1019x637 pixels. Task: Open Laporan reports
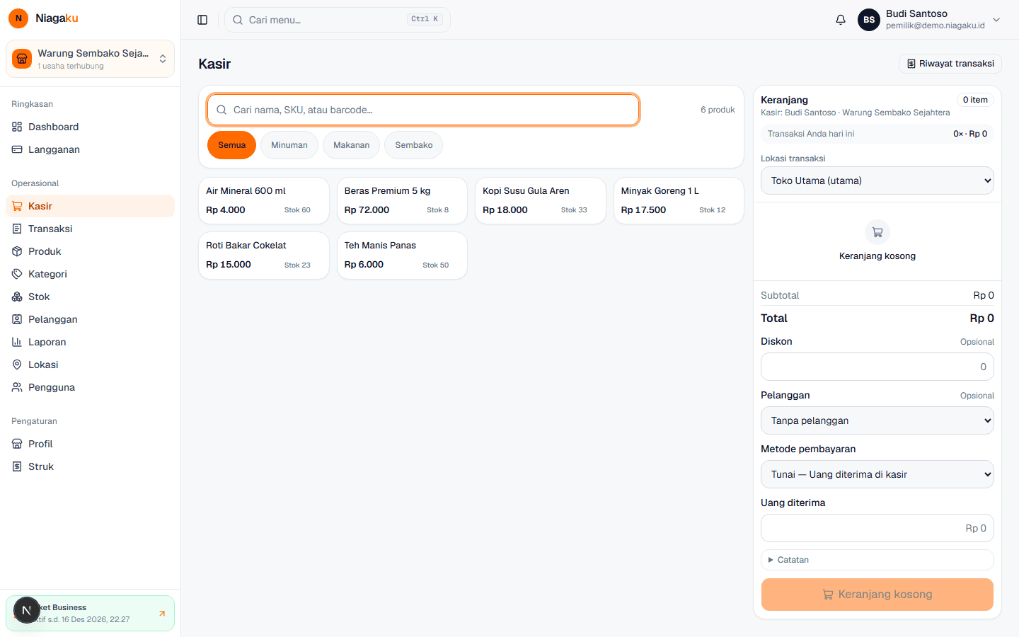(90, 342)
